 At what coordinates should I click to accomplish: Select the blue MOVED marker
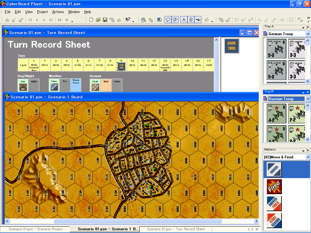pos(274,169)
